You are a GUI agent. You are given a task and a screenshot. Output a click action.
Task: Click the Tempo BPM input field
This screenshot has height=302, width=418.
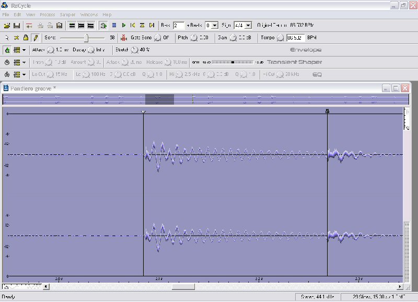[295, 38]
